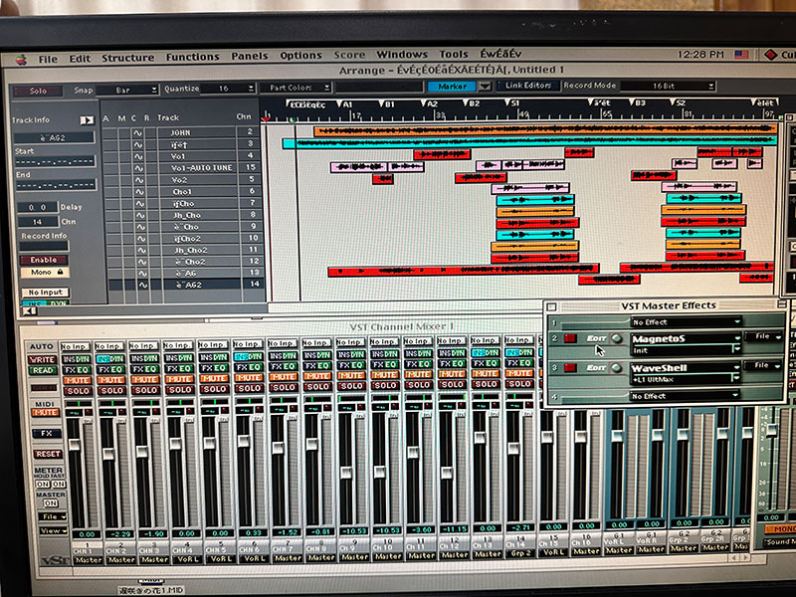Click the US flag keyboard icon
796x597 pixels.
tap(741, 55)
